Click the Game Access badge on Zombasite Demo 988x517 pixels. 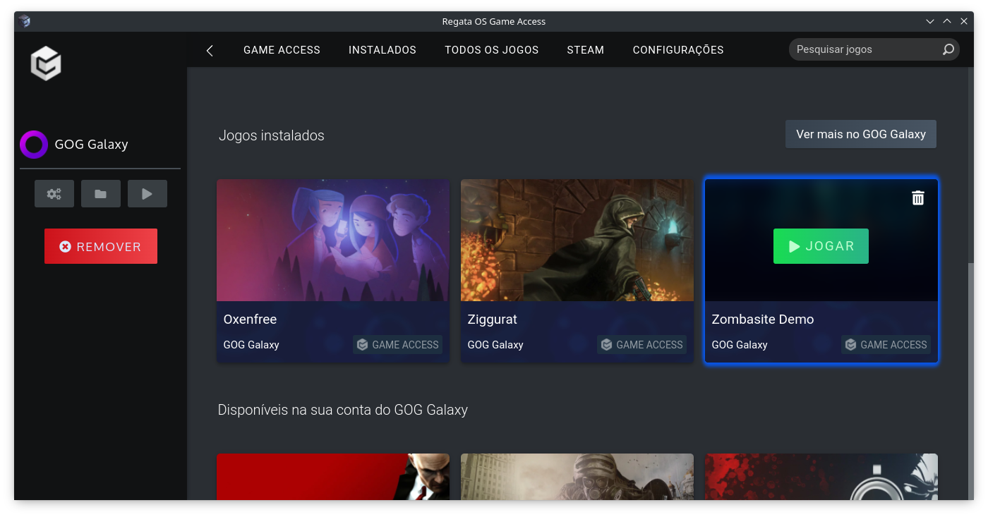[886, 345]
